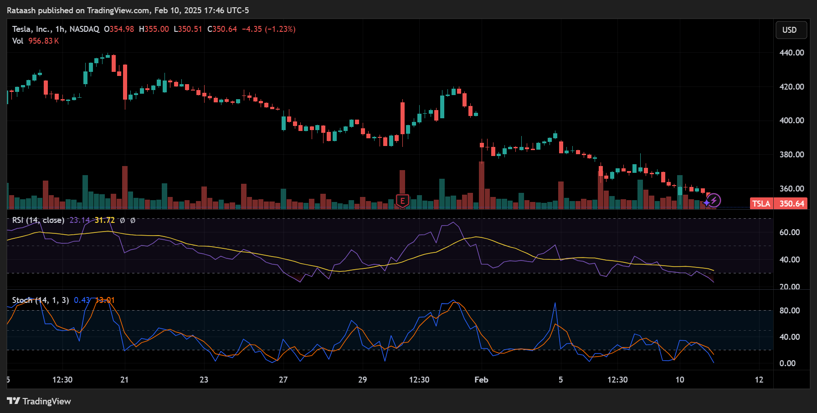Open the RSI (14, close) indicator legend

(38, 220)
